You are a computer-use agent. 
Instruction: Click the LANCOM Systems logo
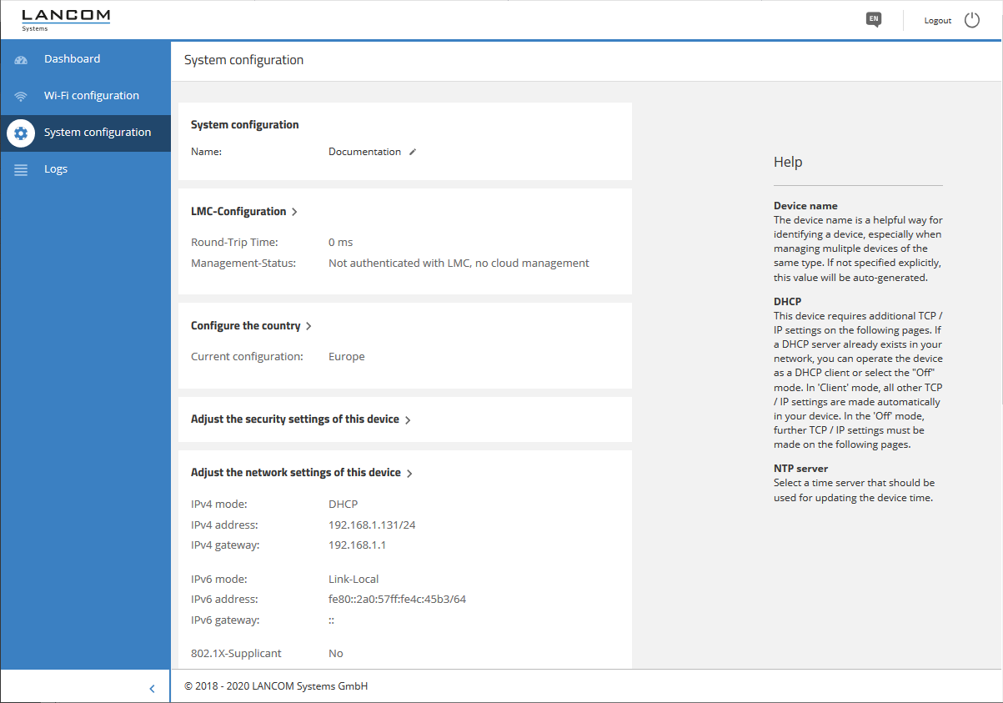[65, 19]
